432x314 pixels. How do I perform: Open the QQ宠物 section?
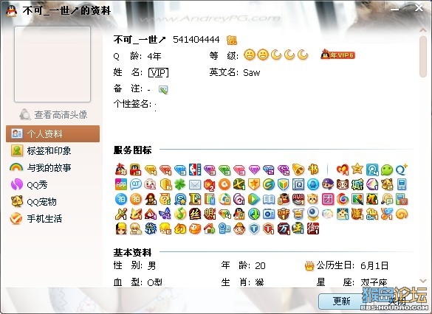33,202
